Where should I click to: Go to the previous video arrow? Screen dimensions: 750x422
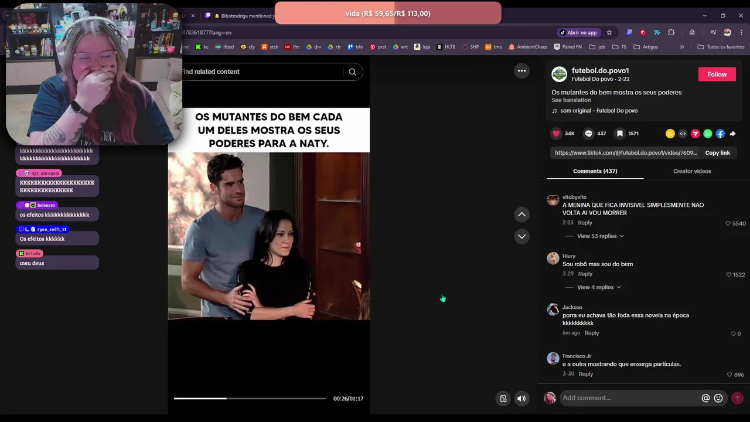tap(521, 215)
